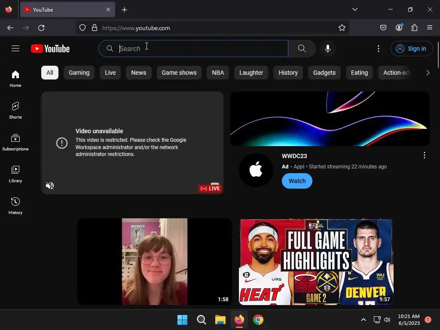Screen dimensions: 440x330
Task: Click the YouTube logo
Action: click(x=50, y=49)
